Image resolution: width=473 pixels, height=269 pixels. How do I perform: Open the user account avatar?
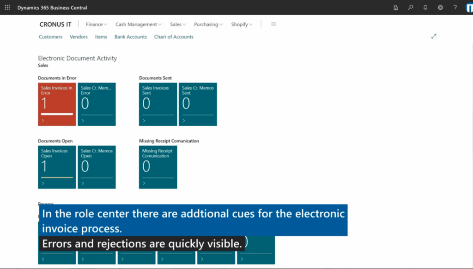469,8
